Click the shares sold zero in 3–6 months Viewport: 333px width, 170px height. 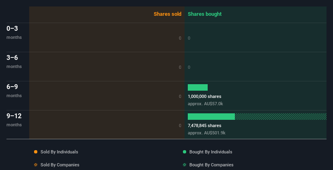pos(180,68)
